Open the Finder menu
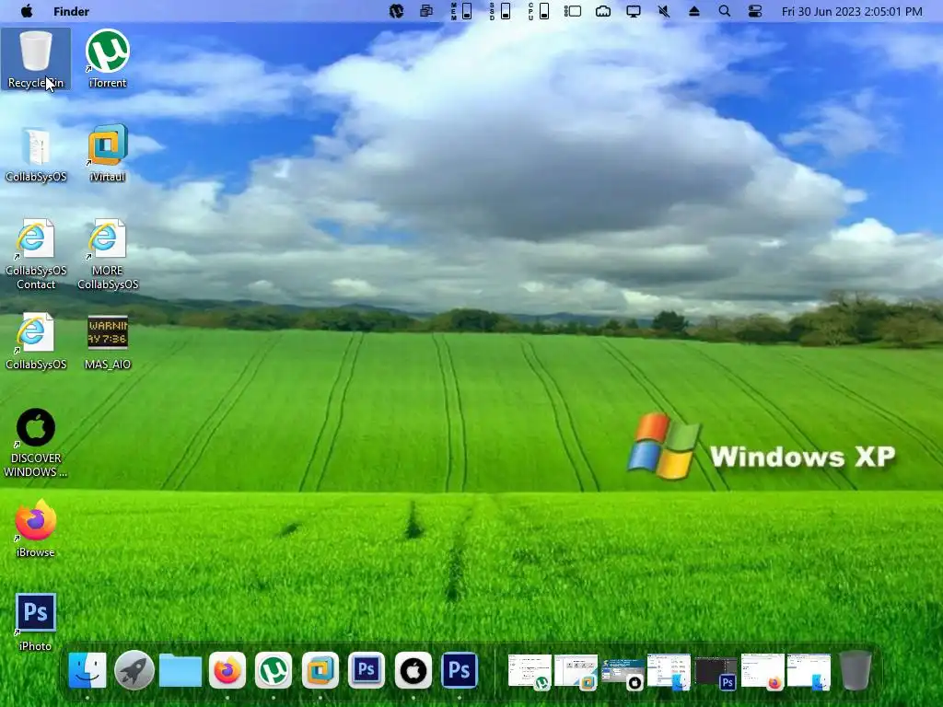 (71, 11)
